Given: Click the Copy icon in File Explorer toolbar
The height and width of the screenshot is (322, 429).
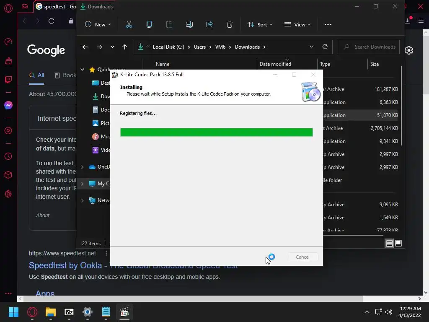Looking at the screenshot, I should point(149,25).
